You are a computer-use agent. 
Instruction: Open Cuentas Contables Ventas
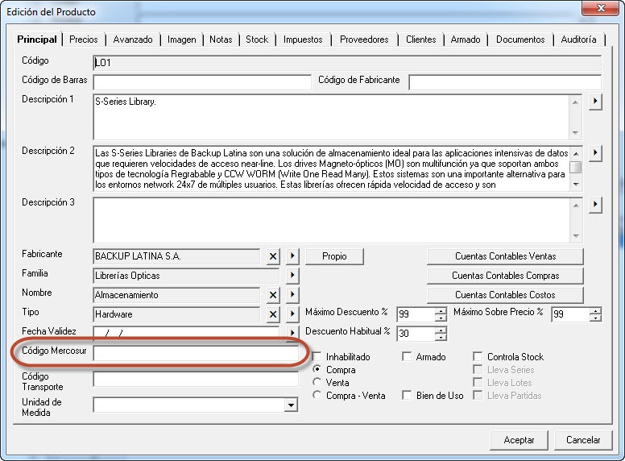(505, 256)
